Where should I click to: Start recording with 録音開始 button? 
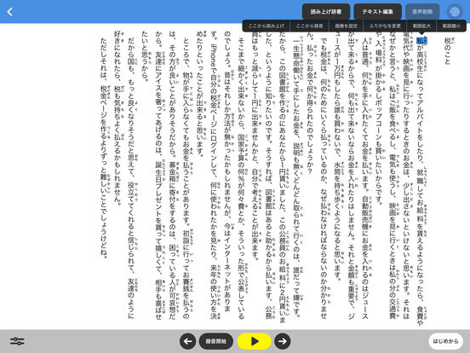215,341
